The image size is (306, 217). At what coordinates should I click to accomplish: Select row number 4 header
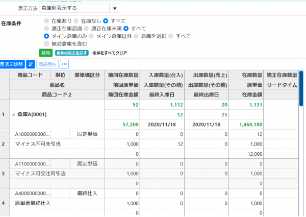pos(4,203)
